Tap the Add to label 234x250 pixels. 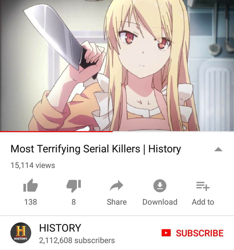[x=203, y=202]
